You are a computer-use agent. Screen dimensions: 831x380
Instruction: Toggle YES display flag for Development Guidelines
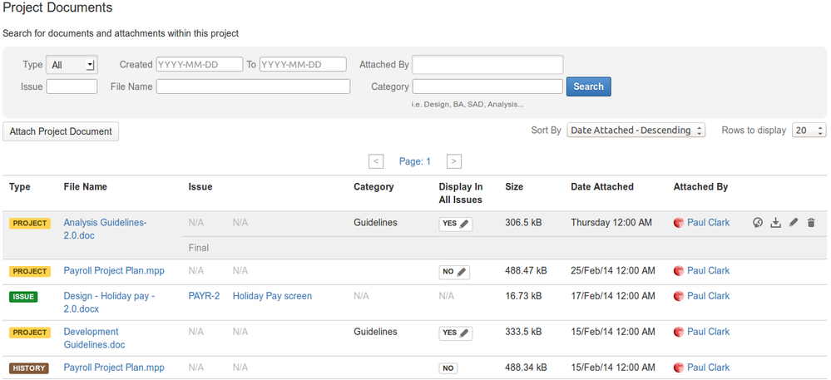tap(455, 333)
